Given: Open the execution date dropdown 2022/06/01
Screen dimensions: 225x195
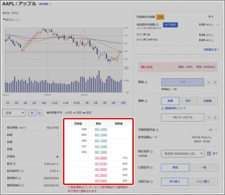Looking at the screenshot, I should click(x=183, y=154).
